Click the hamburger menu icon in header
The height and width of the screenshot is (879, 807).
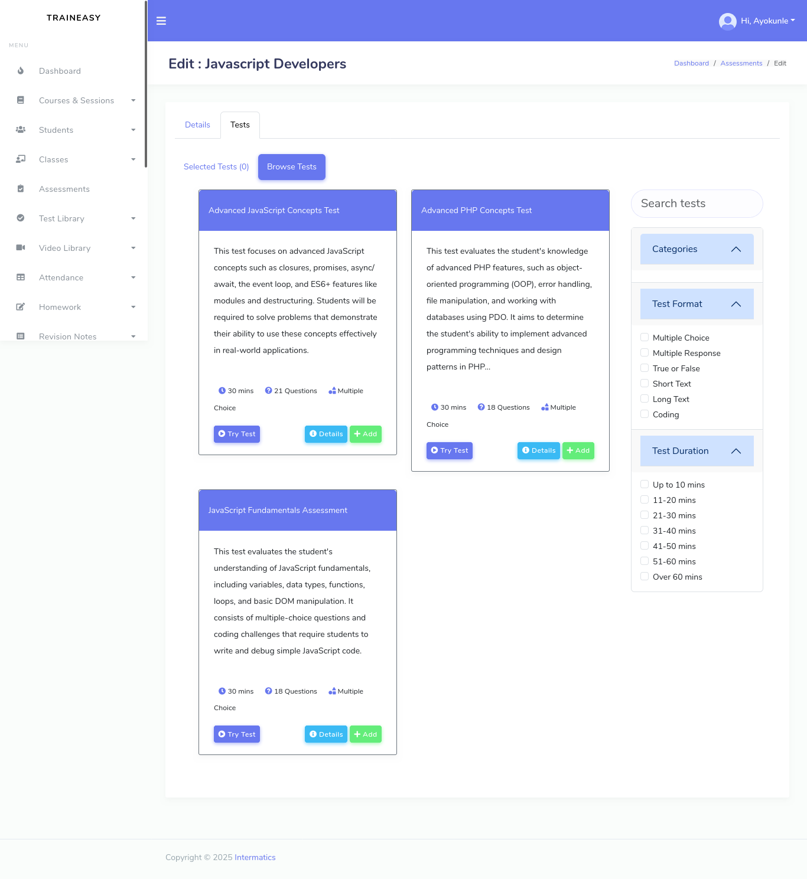coord(161,21)
